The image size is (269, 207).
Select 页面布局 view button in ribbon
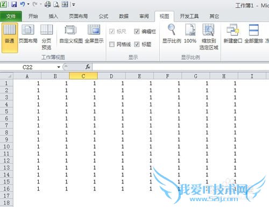pos(28,34)
